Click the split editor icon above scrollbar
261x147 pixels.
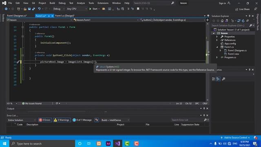click(208, 20)
